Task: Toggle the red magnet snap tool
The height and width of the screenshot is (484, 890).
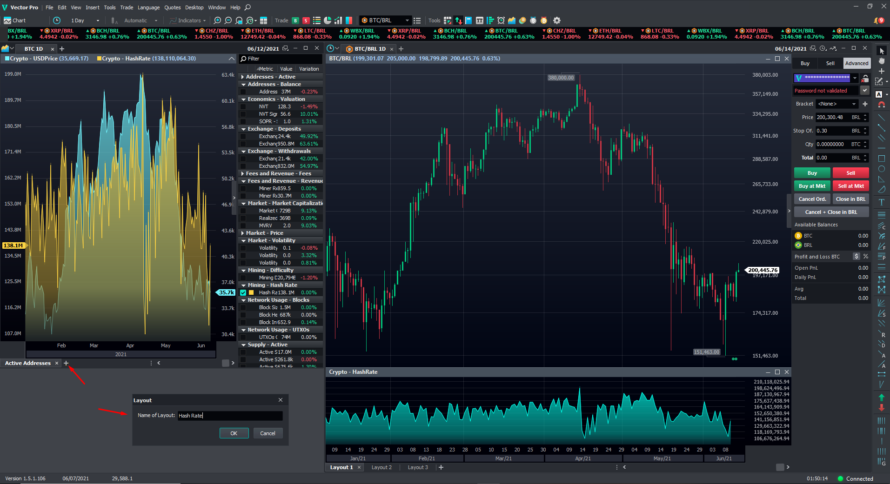Action: [881, 105]
